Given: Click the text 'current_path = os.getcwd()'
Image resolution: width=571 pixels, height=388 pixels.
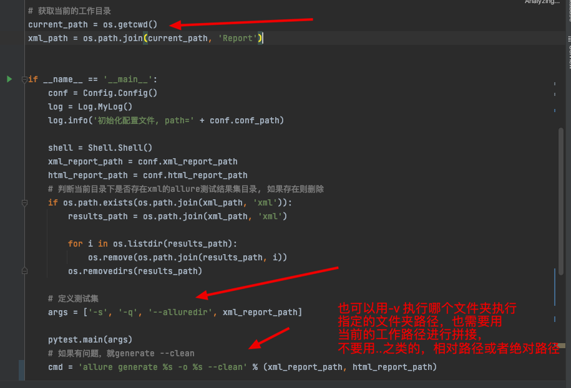Looking at the screenshot, I should point(92,25).
